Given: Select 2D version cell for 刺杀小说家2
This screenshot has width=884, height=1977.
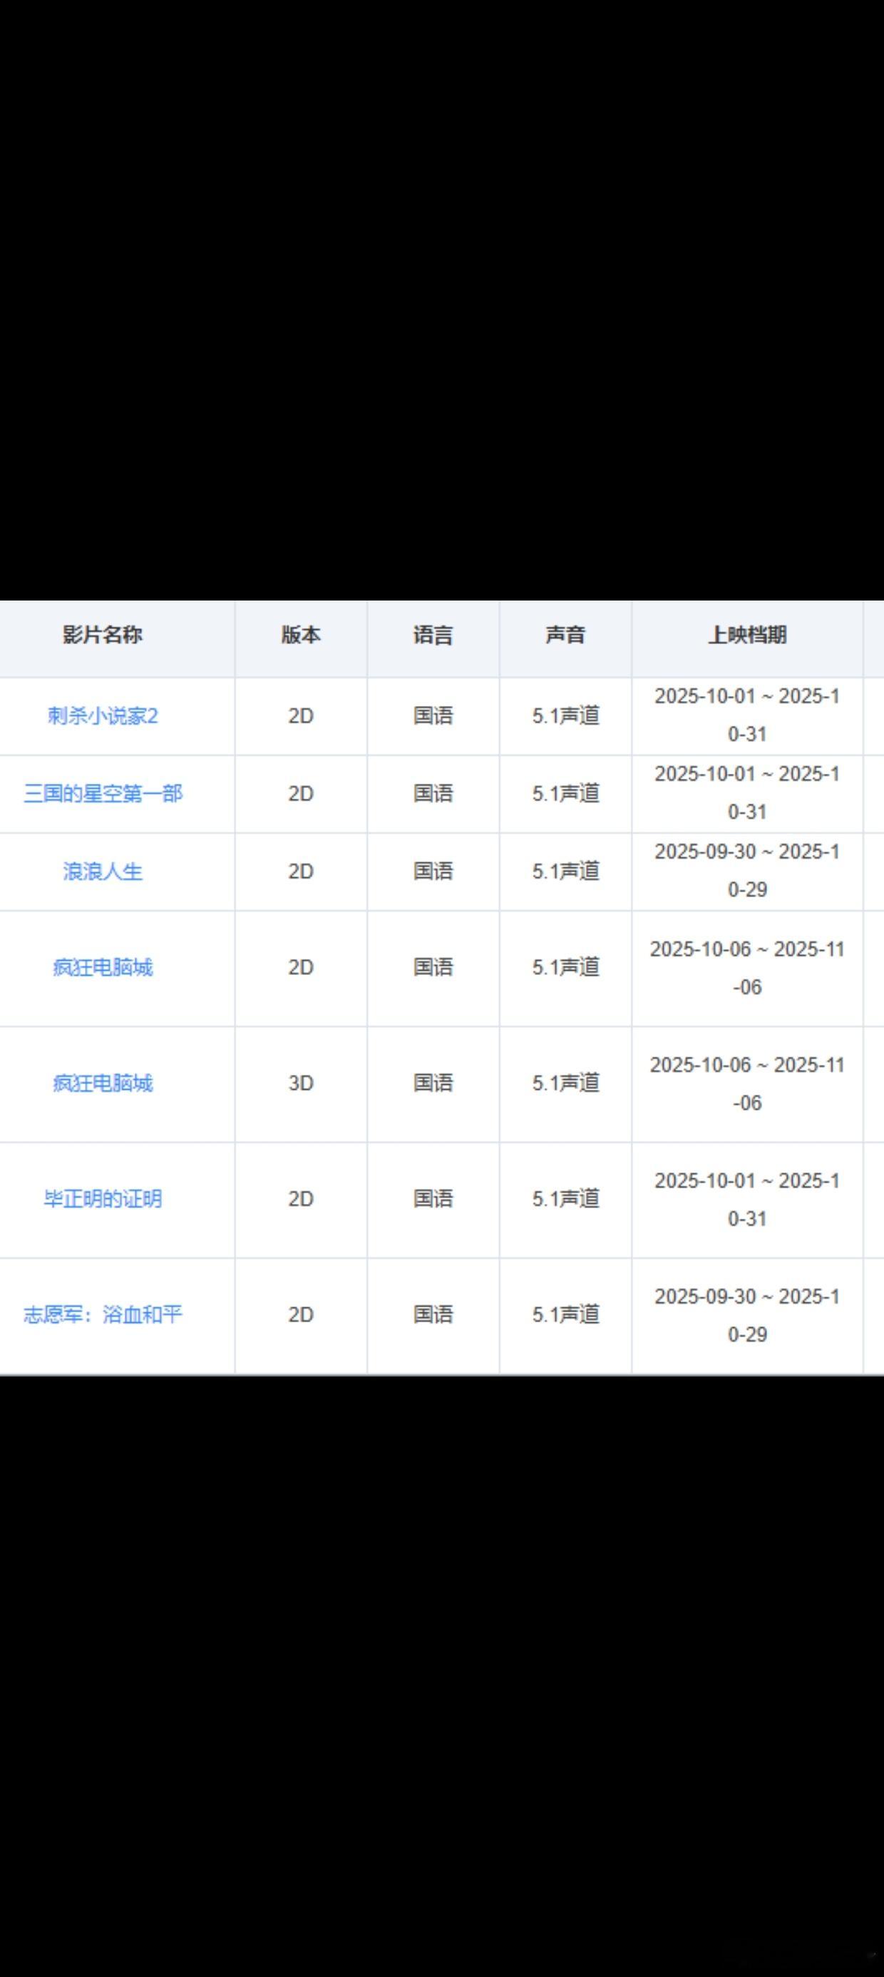Looking at the screenshot, I should (301, 716).
